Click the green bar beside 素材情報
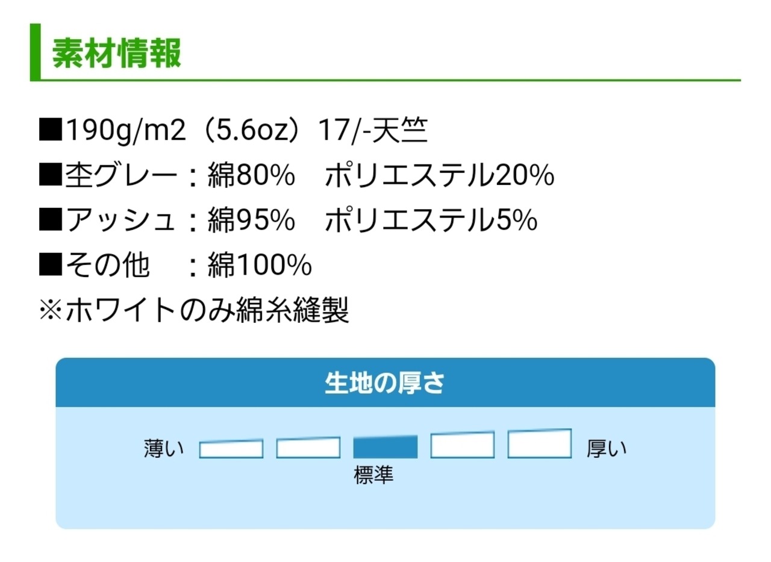 tap(35, 52)
